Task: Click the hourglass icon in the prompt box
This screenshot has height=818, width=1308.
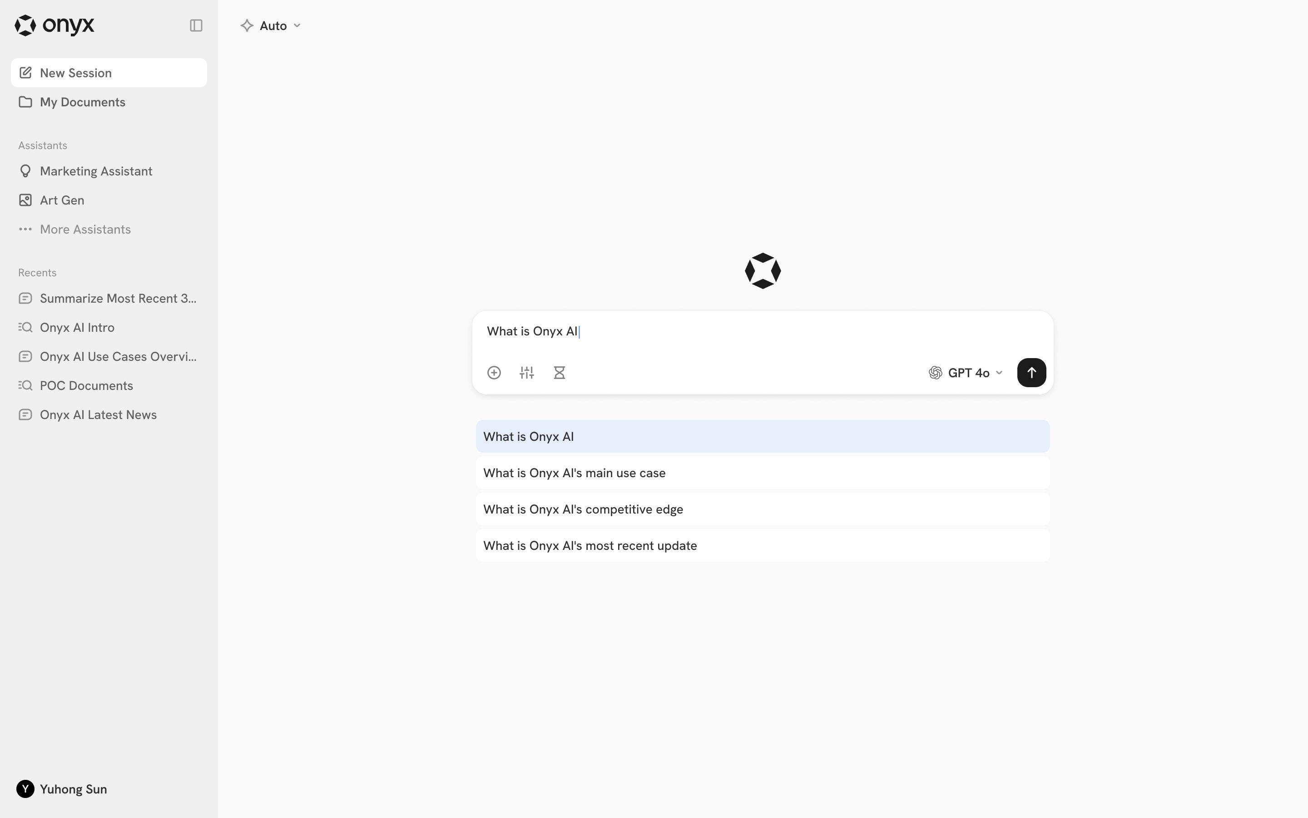Action: [560, 373]
